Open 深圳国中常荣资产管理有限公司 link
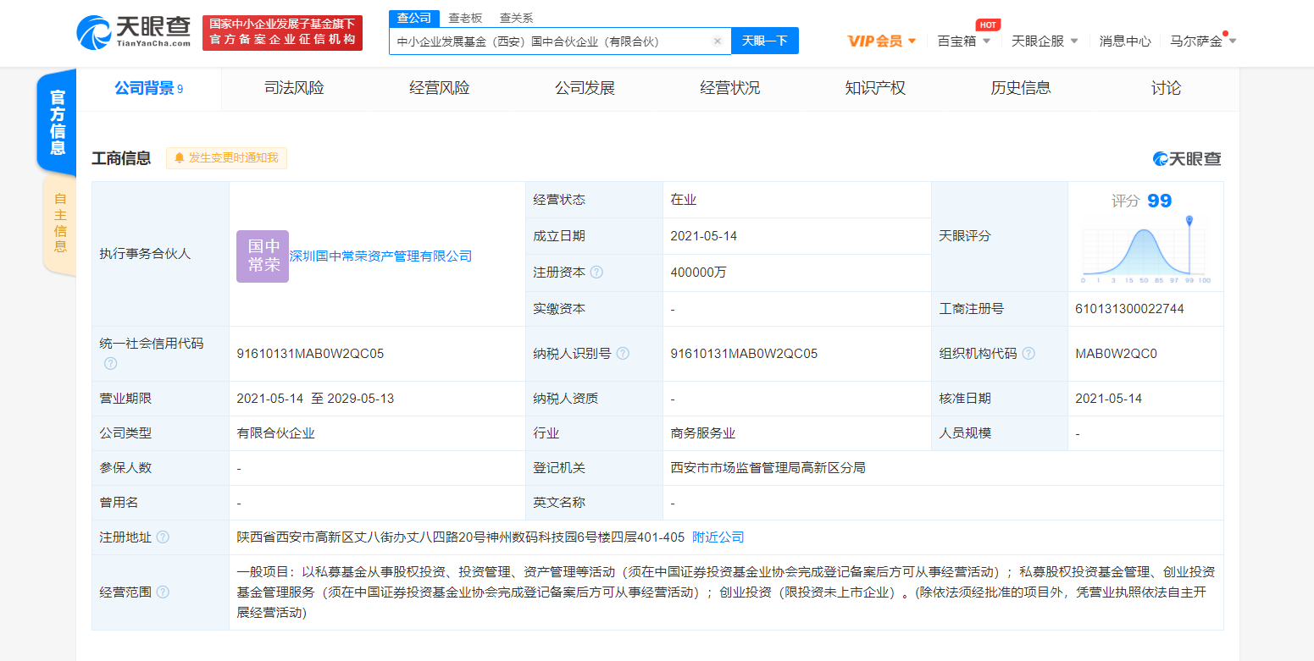Image resolution: width=1314 pixels, height=661 pixels. [x=380, y=256]
